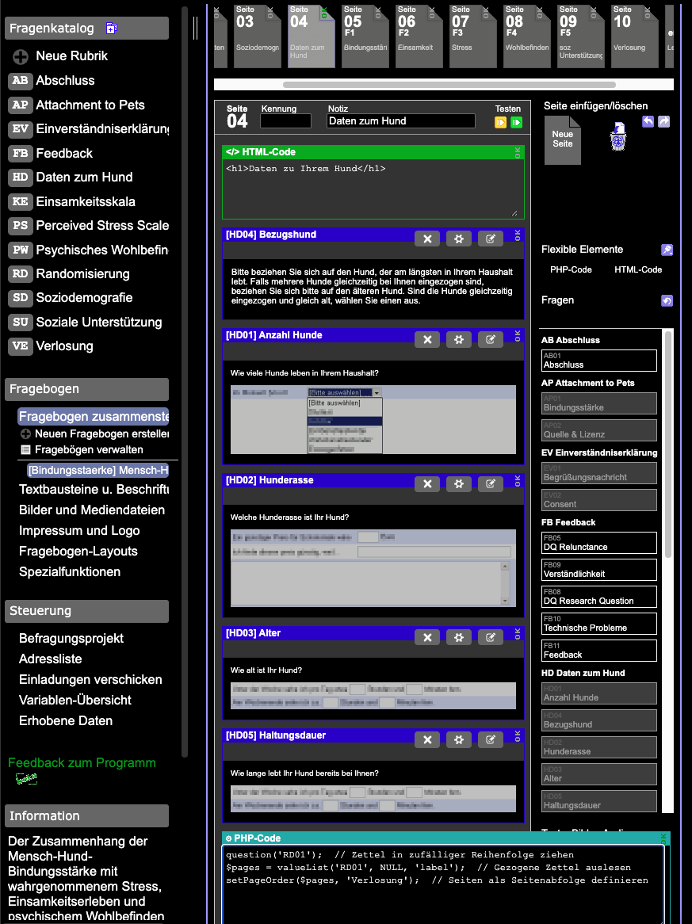Open Variablen-Übersicht in Steuerung menu
The image size is (692, 924).
click(75, 700)
